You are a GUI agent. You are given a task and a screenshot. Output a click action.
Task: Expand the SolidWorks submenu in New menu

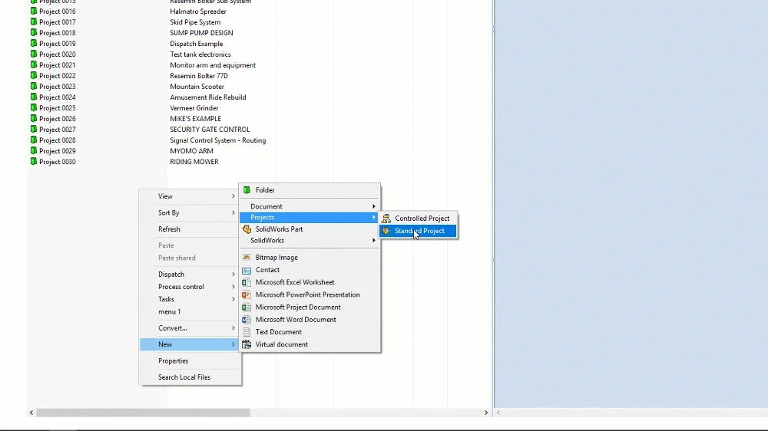point(311,241)
